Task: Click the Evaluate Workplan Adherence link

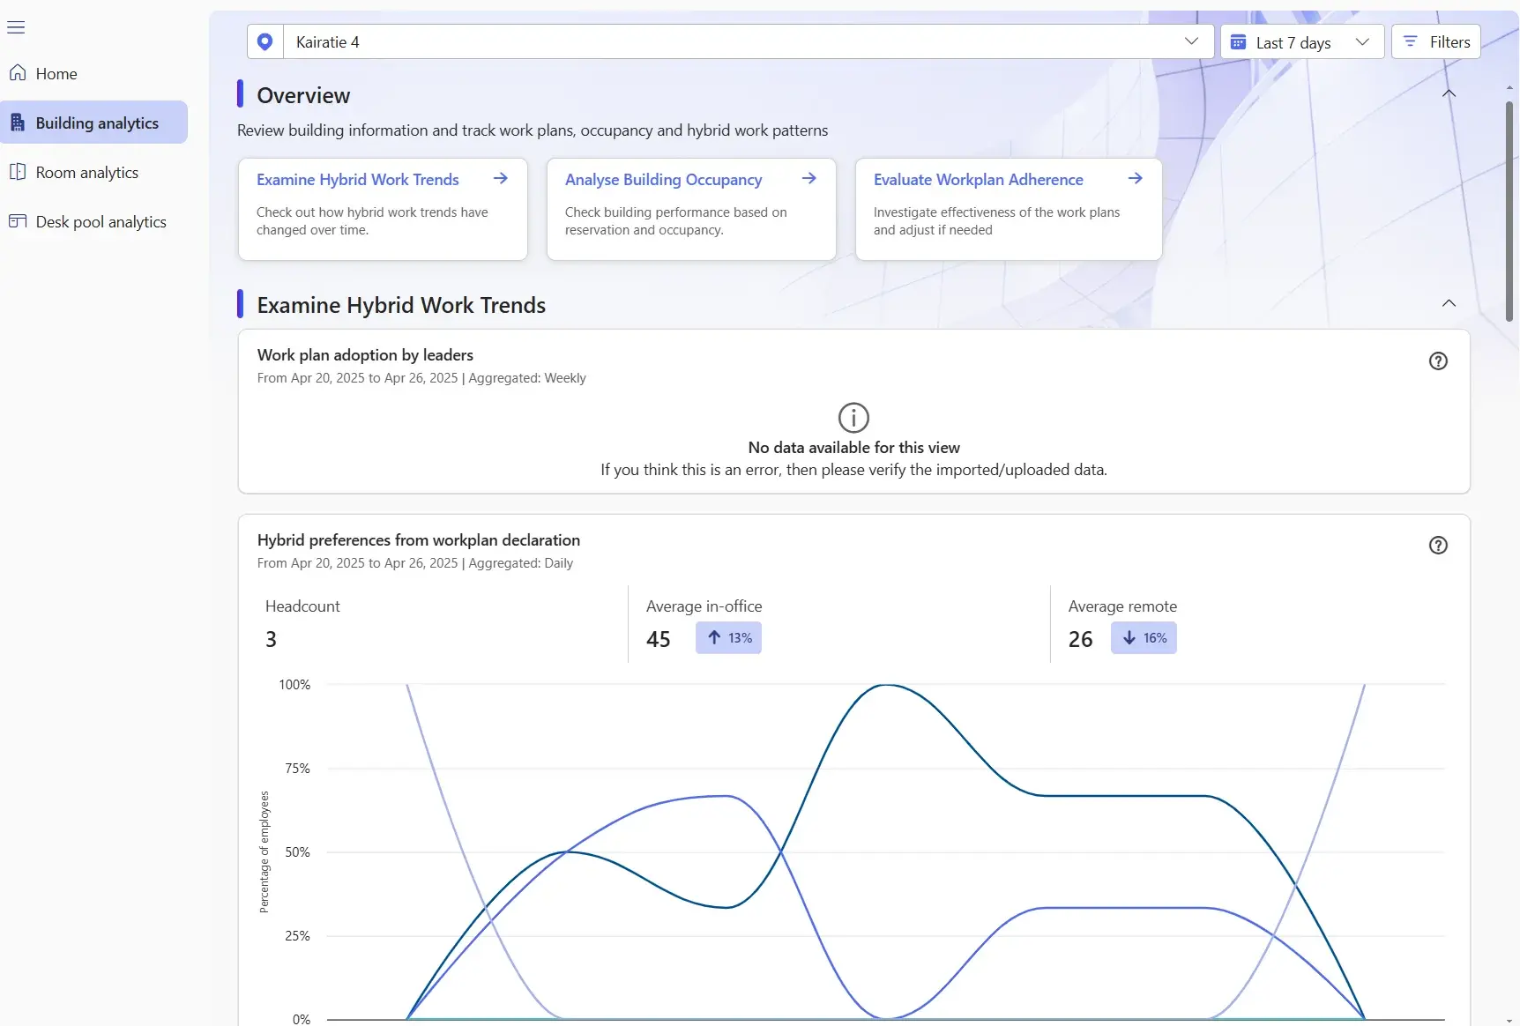Action: point(978,180)
